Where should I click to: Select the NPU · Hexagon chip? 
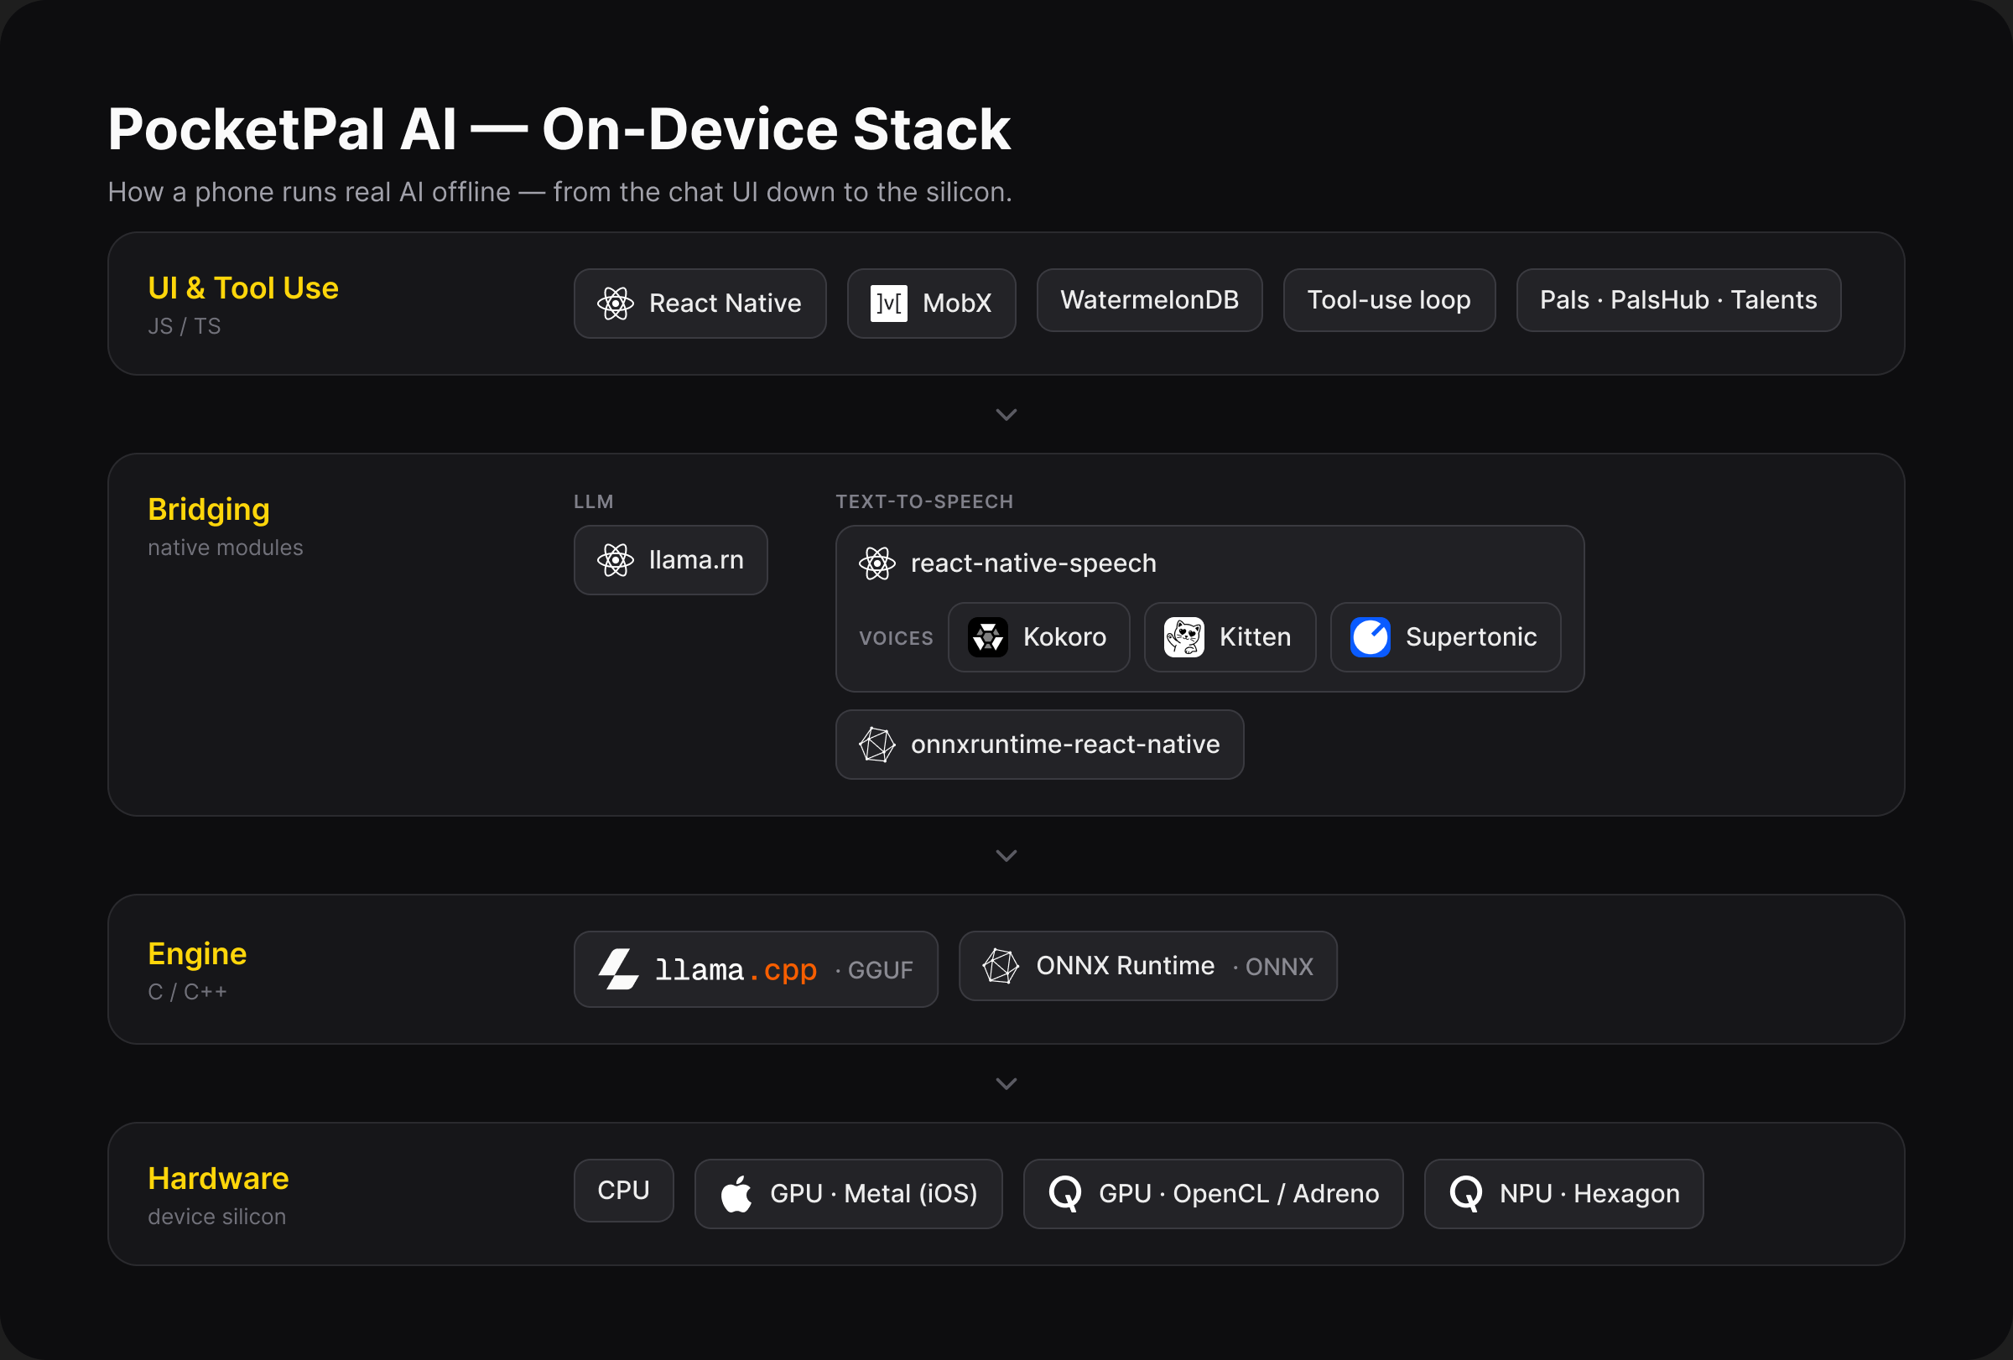click(x=1563, y=1194)
